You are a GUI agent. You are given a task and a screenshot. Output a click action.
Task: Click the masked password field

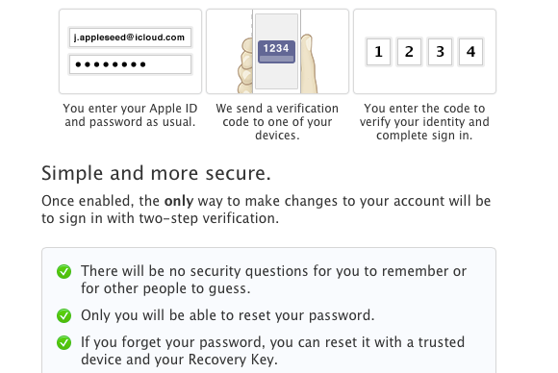pyautogui.click(x=130, y=64)
